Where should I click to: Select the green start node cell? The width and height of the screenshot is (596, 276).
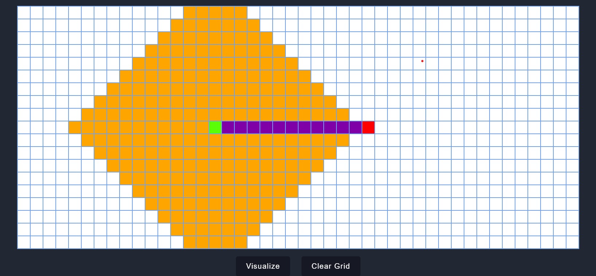point(215,128)
